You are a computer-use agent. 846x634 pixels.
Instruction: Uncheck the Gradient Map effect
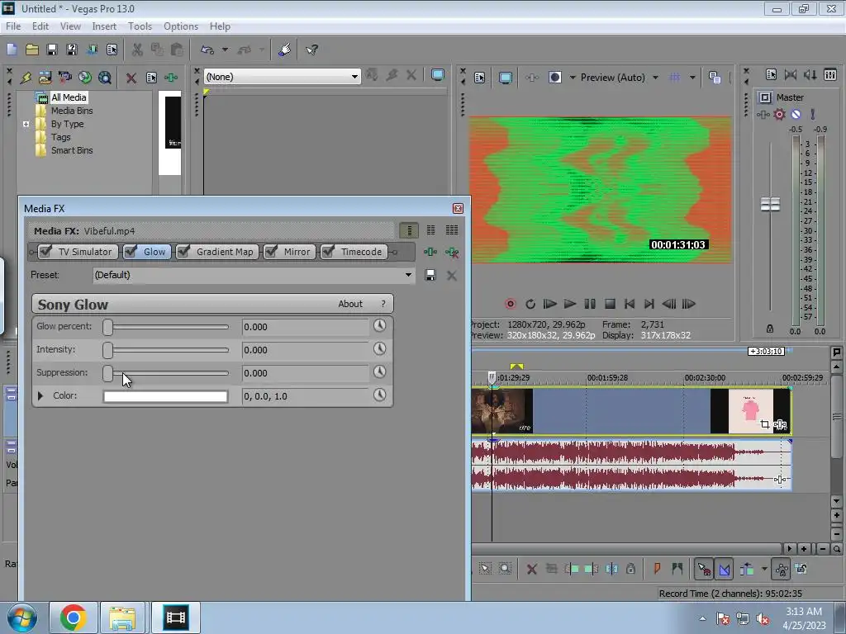coord(183,251)
